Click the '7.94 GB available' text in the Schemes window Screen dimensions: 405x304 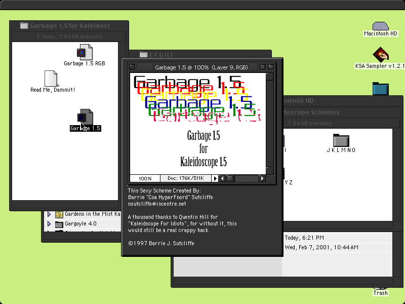point(309,124)
